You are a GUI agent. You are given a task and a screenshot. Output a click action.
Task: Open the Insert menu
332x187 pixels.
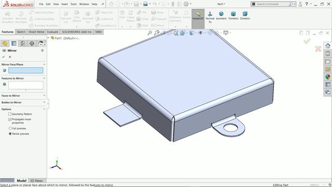64,4
